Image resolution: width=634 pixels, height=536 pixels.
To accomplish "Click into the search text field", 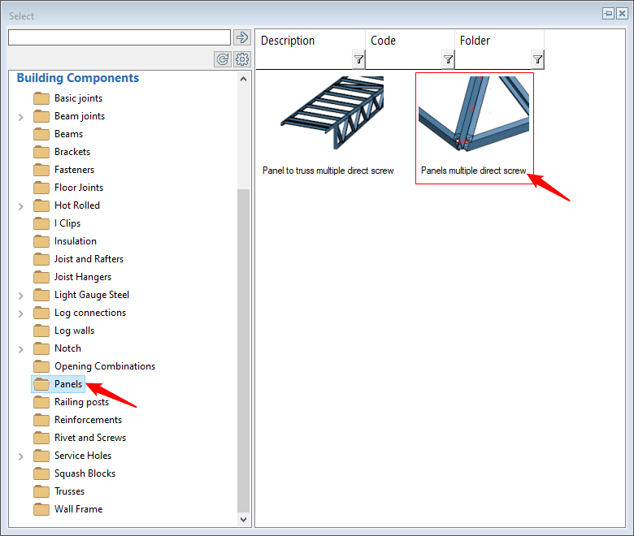I will pyautogui.click(x=119, y=37).
